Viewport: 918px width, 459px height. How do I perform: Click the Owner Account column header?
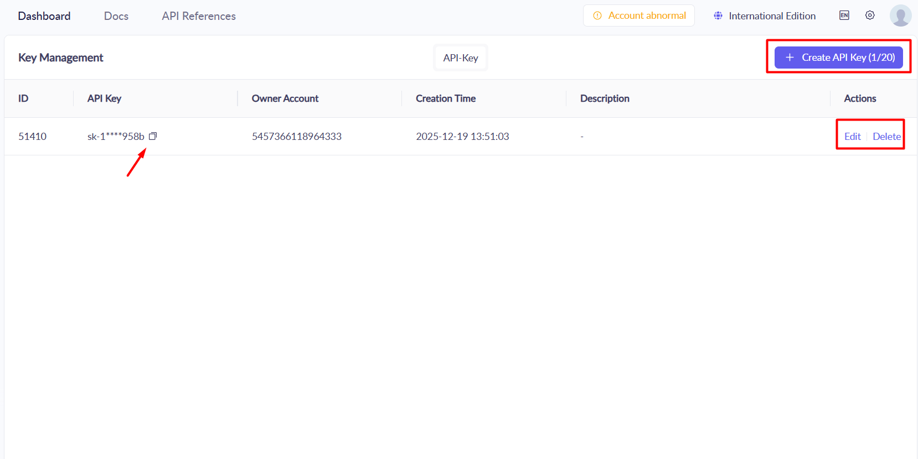285,98
